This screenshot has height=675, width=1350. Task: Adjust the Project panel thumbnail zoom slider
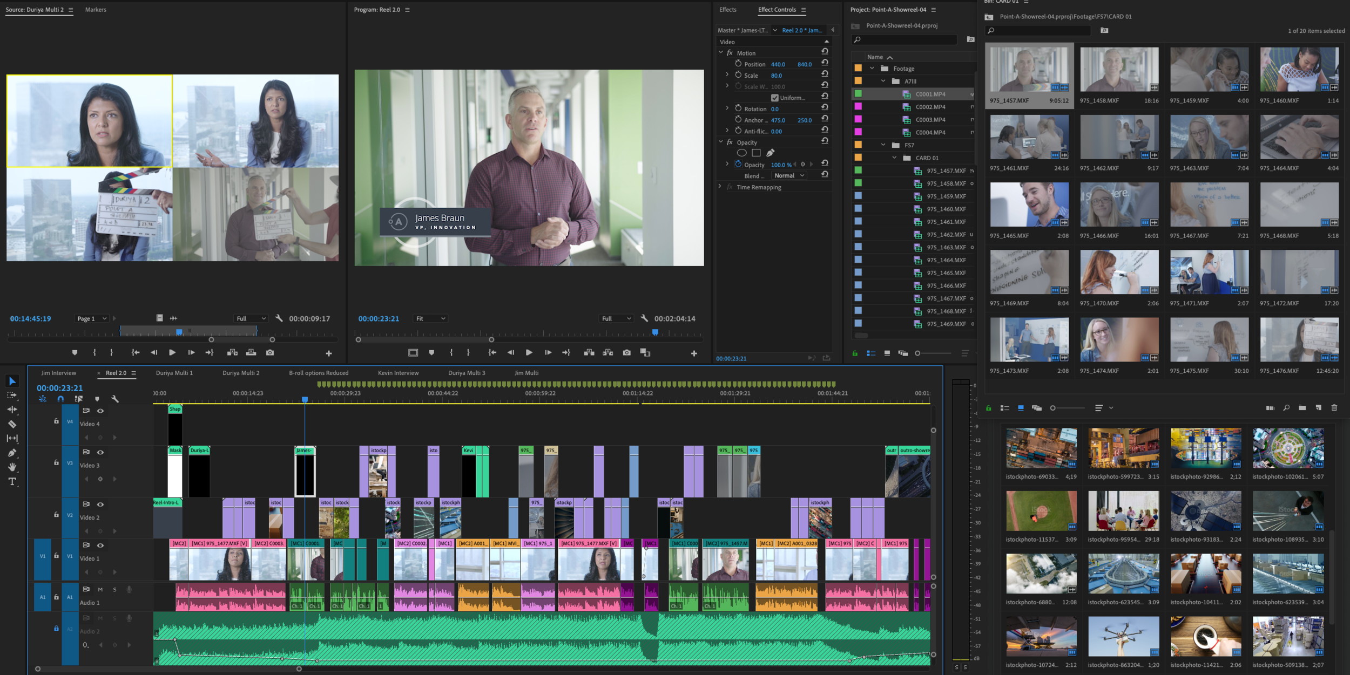934,353
